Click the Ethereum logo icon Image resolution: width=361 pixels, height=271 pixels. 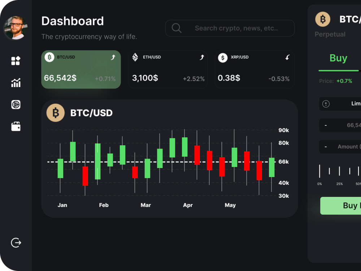pyautogui.click(x=135, y=57)
